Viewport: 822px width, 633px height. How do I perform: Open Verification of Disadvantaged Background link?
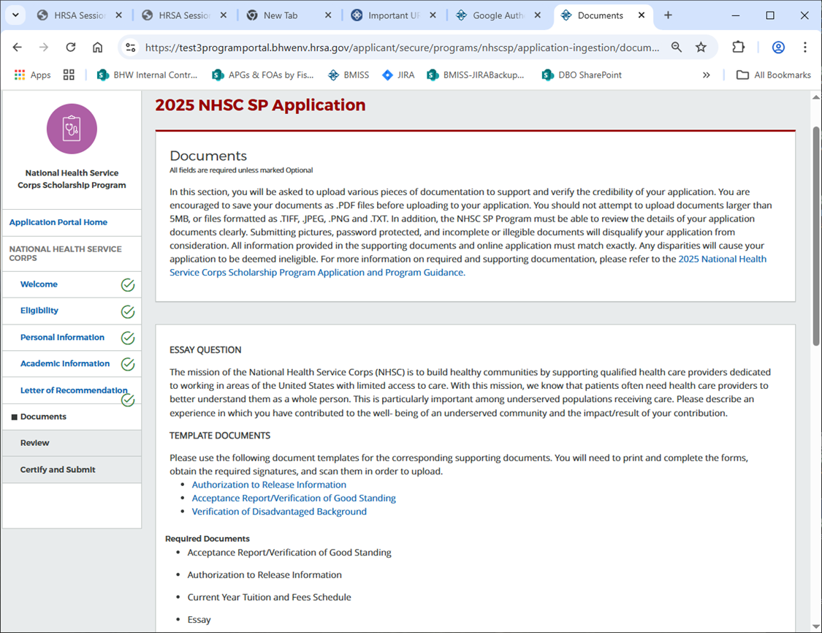pos(279,512)
